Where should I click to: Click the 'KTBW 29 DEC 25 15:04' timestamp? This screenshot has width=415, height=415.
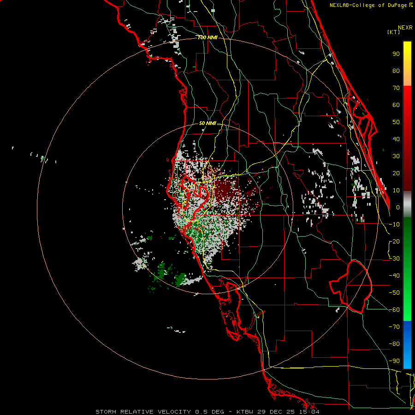pyautogui.click(x=278, y=412)
